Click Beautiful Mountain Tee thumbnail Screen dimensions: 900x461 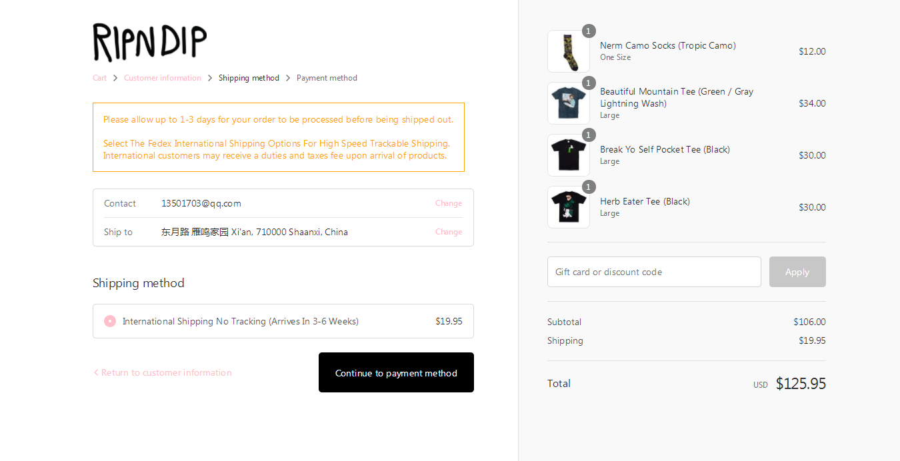pyautogui.click(x=569, y=103)
